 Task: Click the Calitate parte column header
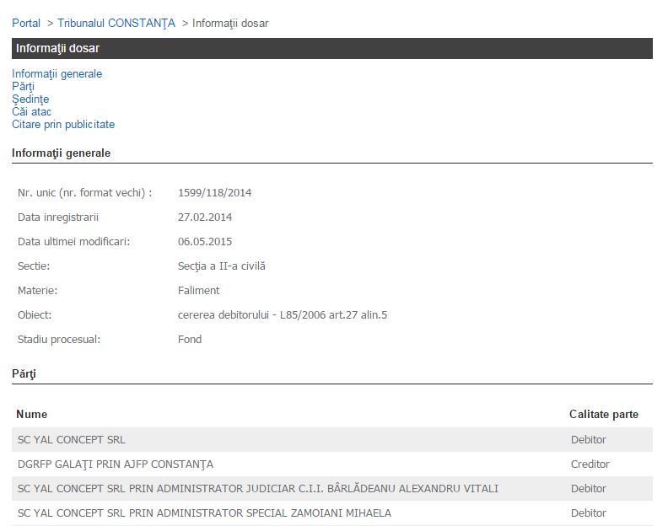(603, 415)
